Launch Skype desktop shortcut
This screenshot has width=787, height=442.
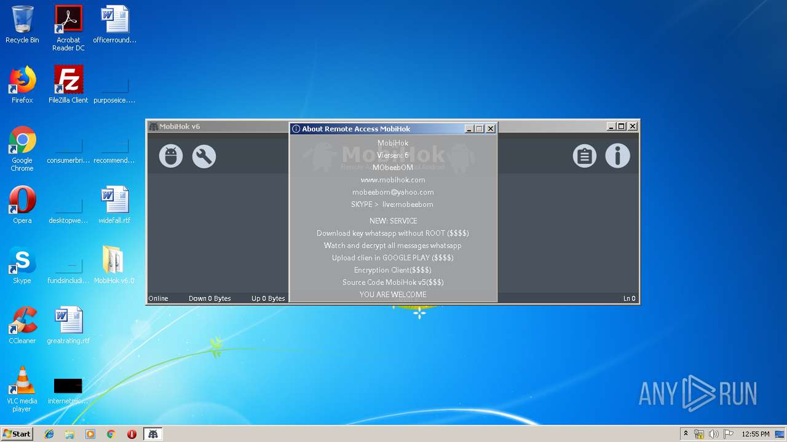point(22,265)
